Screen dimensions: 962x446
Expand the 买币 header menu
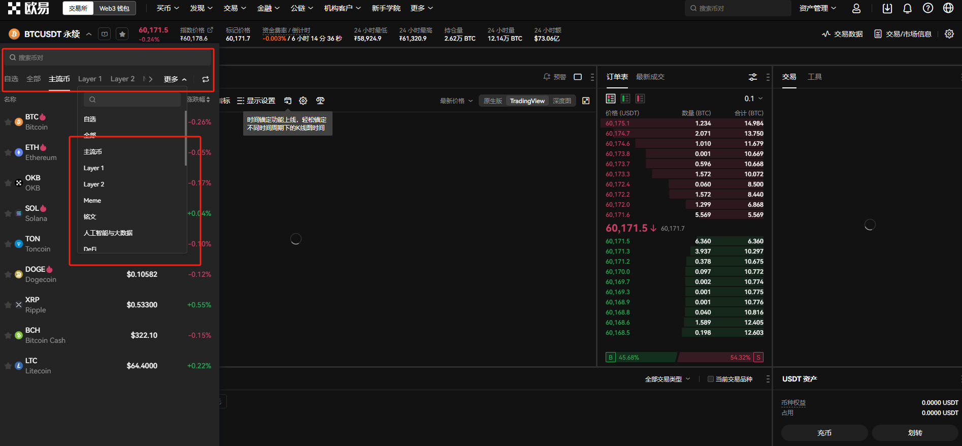point(168,8)
